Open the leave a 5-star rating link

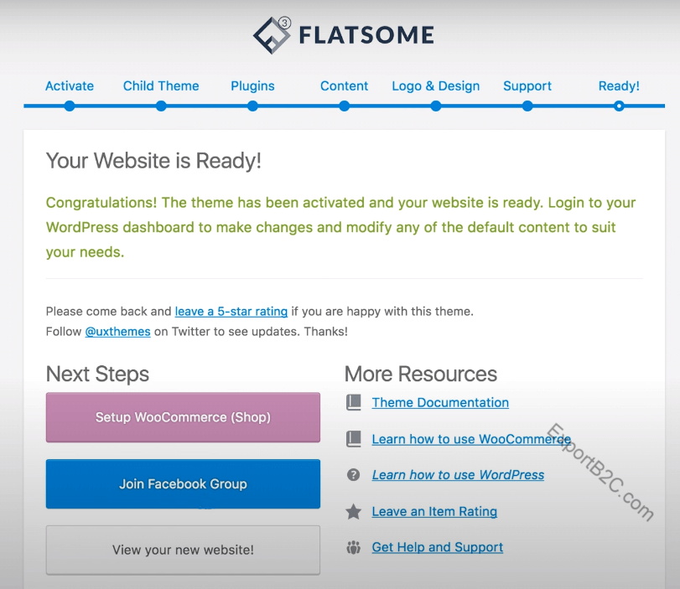click(231, 311)
